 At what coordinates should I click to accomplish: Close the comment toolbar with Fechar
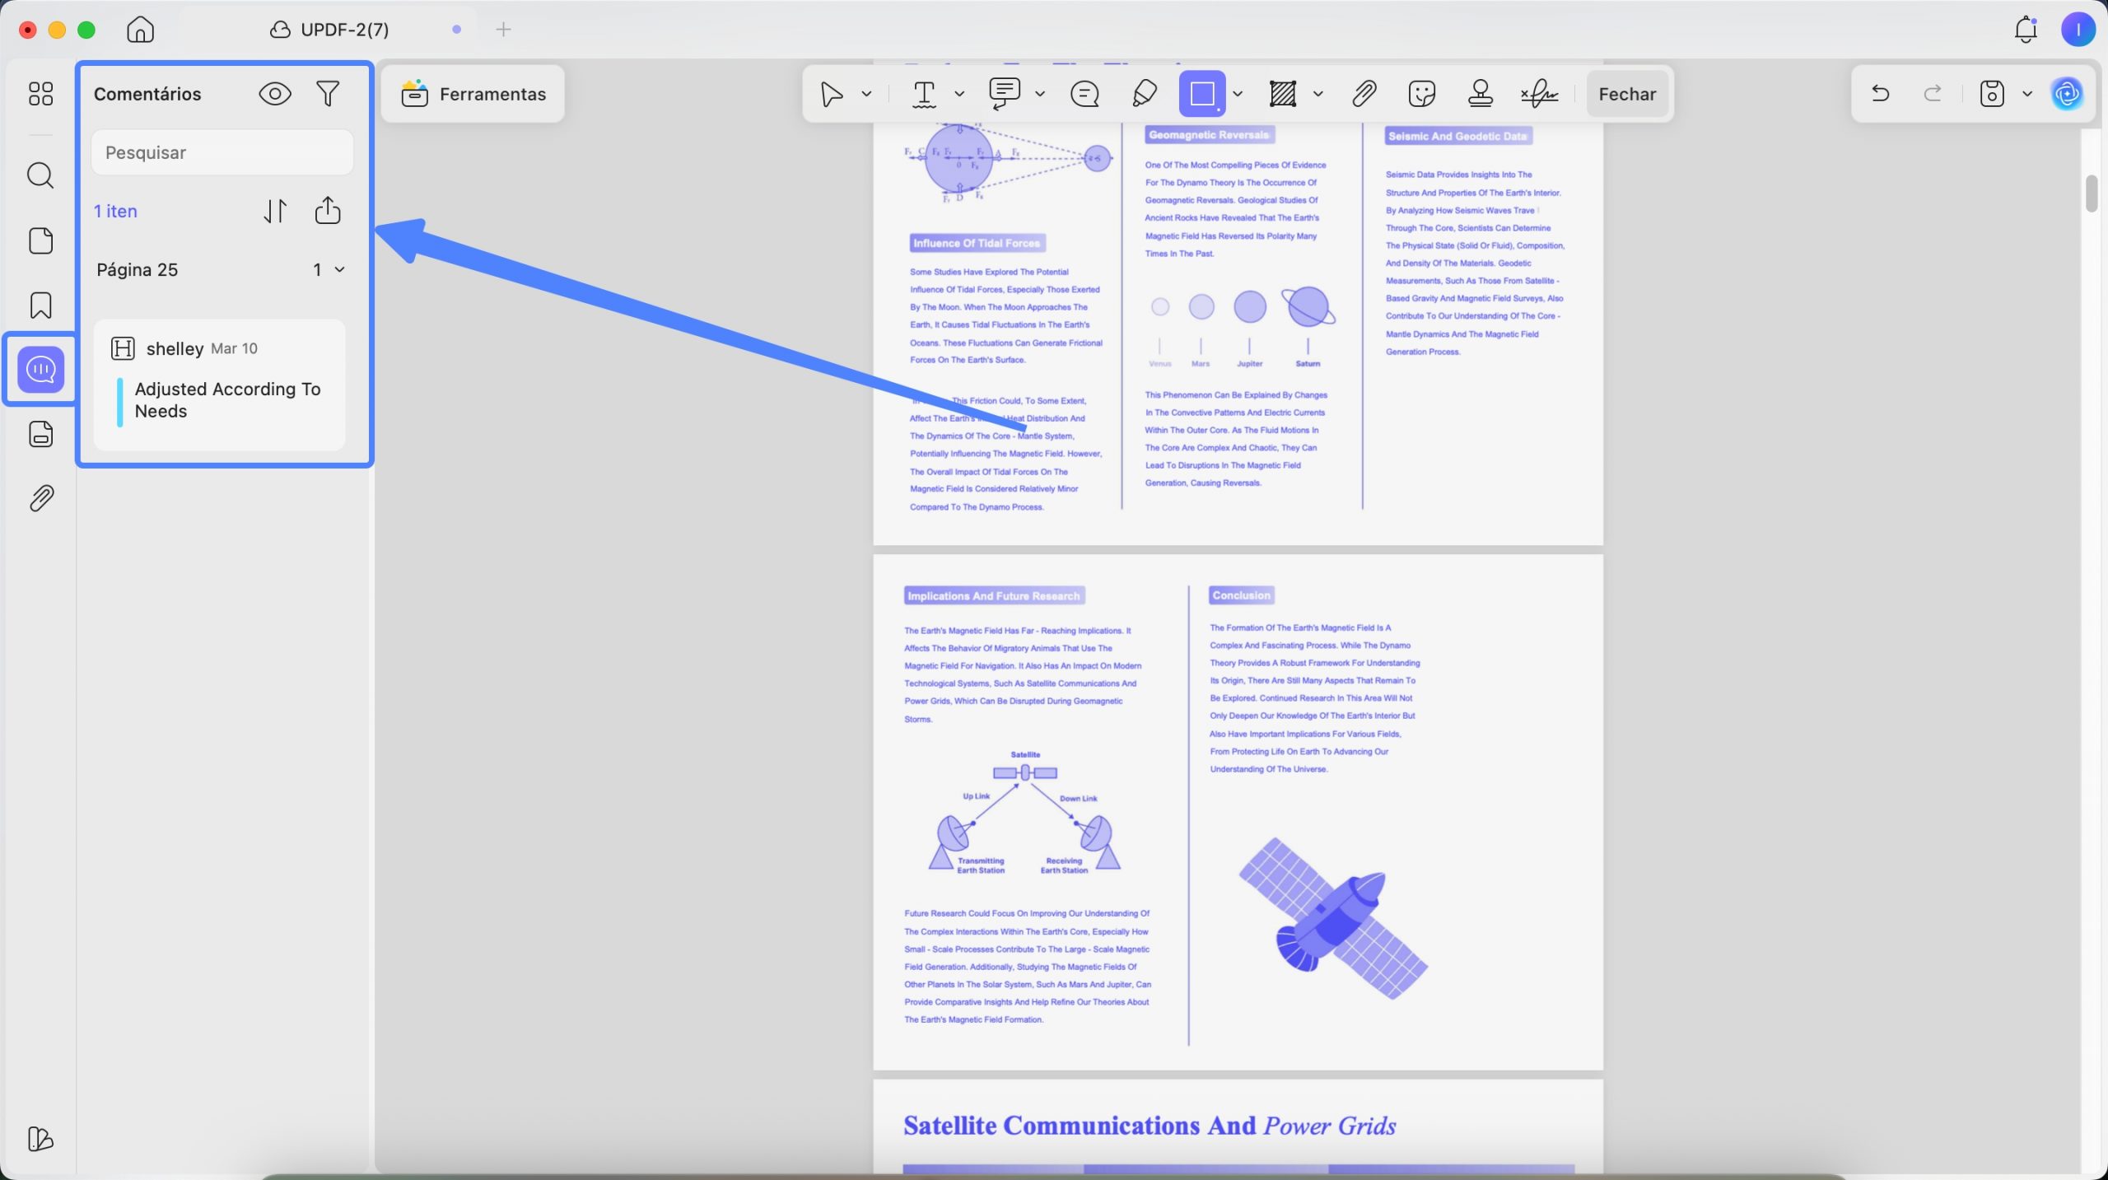1627,95
